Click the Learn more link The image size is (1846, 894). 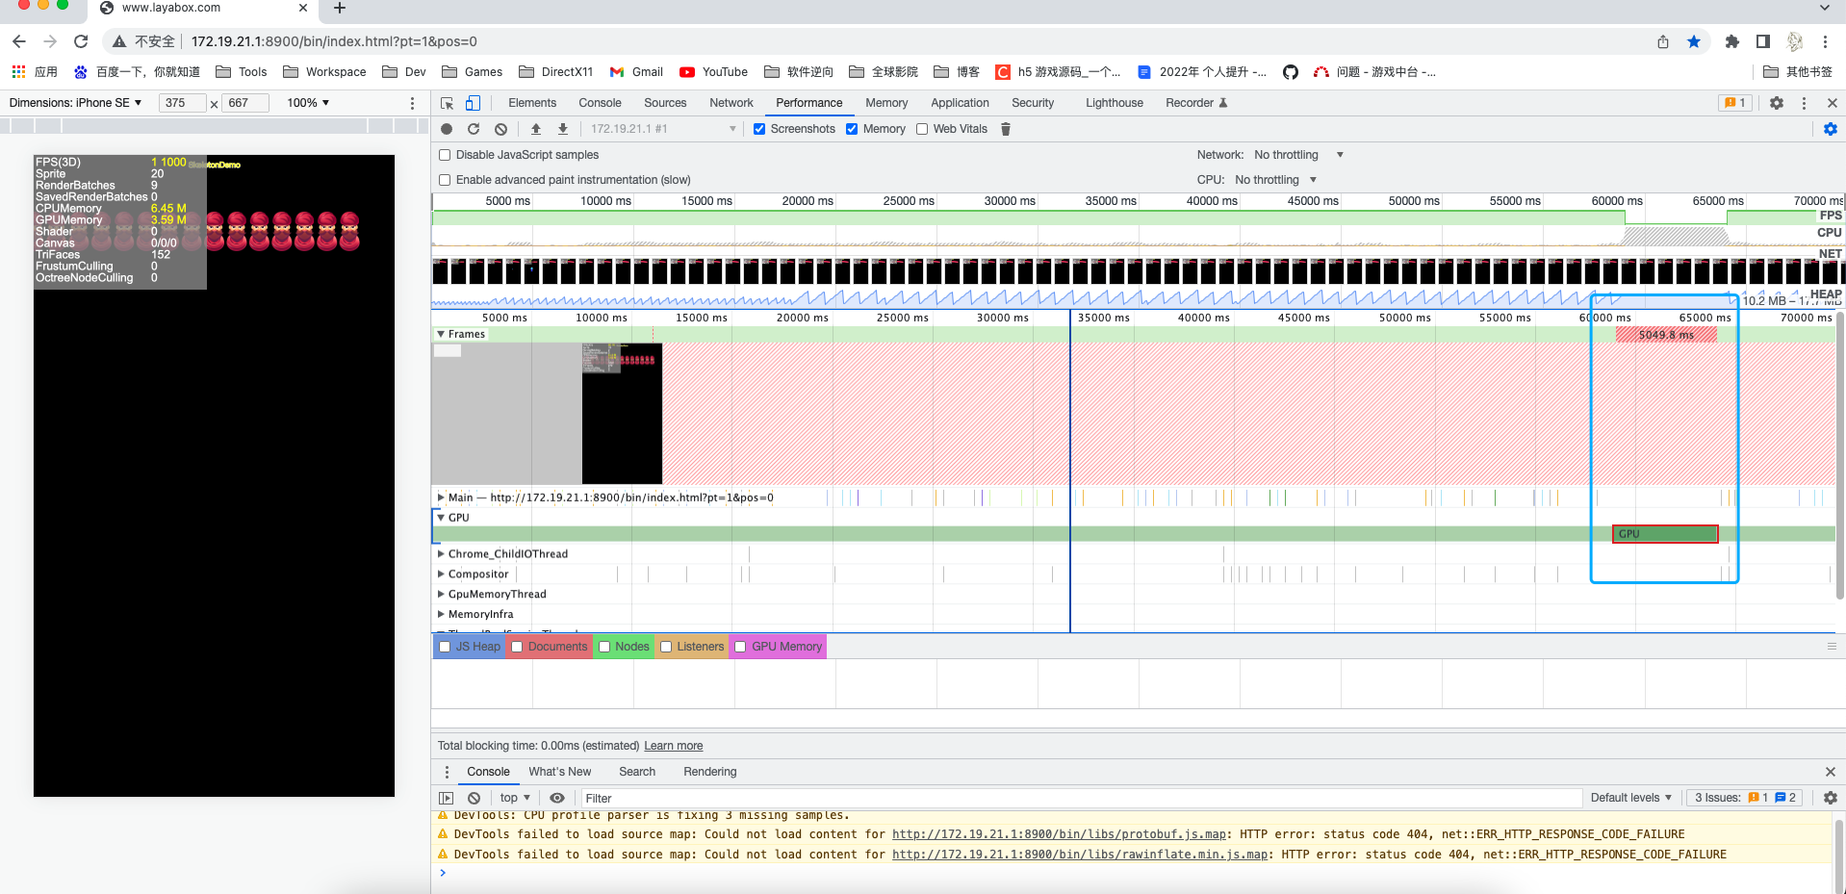pyautogui.click(x=673, y=746)
